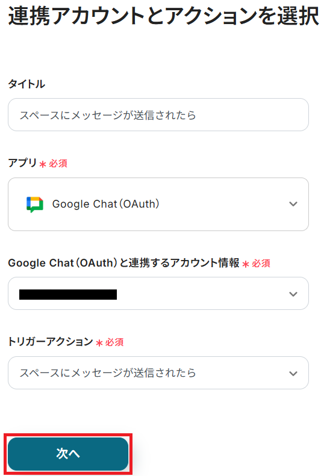Click the 連携アカウントとアクションを選択 heading
Screen dimensions: 324x476
pos(164,16)
